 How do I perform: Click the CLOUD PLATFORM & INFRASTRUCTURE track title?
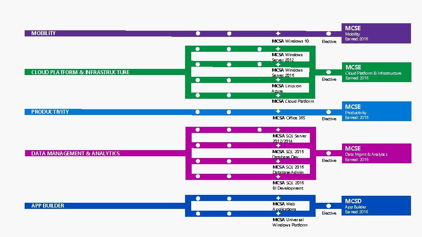80,72
